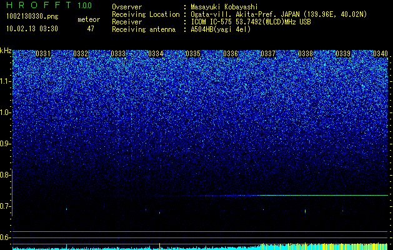
Task: Click the 0338 time marker
Action: pyautogui.click(x=306, y=54)
